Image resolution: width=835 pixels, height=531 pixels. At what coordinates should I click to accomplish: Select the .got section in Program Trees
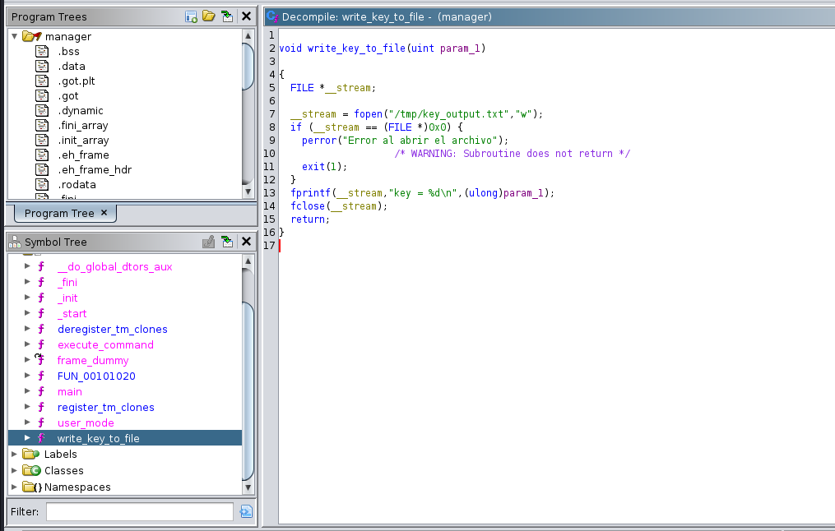[68, 96]
